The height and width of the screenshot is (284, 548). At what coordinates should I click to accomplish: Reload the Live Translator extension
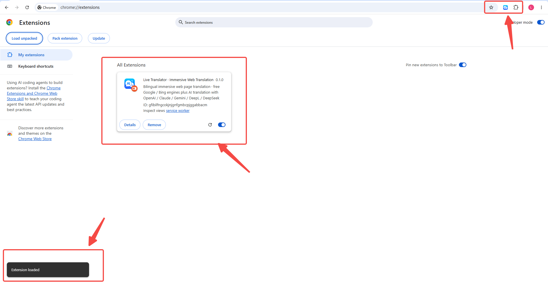pos(210,125)
